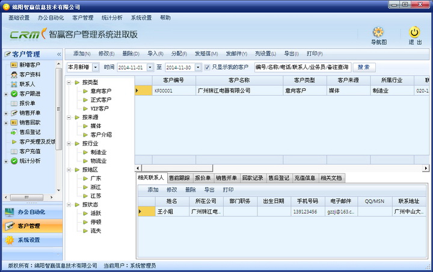Screen dimensions: 433x272
Task: Filter customers by 活跃 status
Action: point(96,214)
